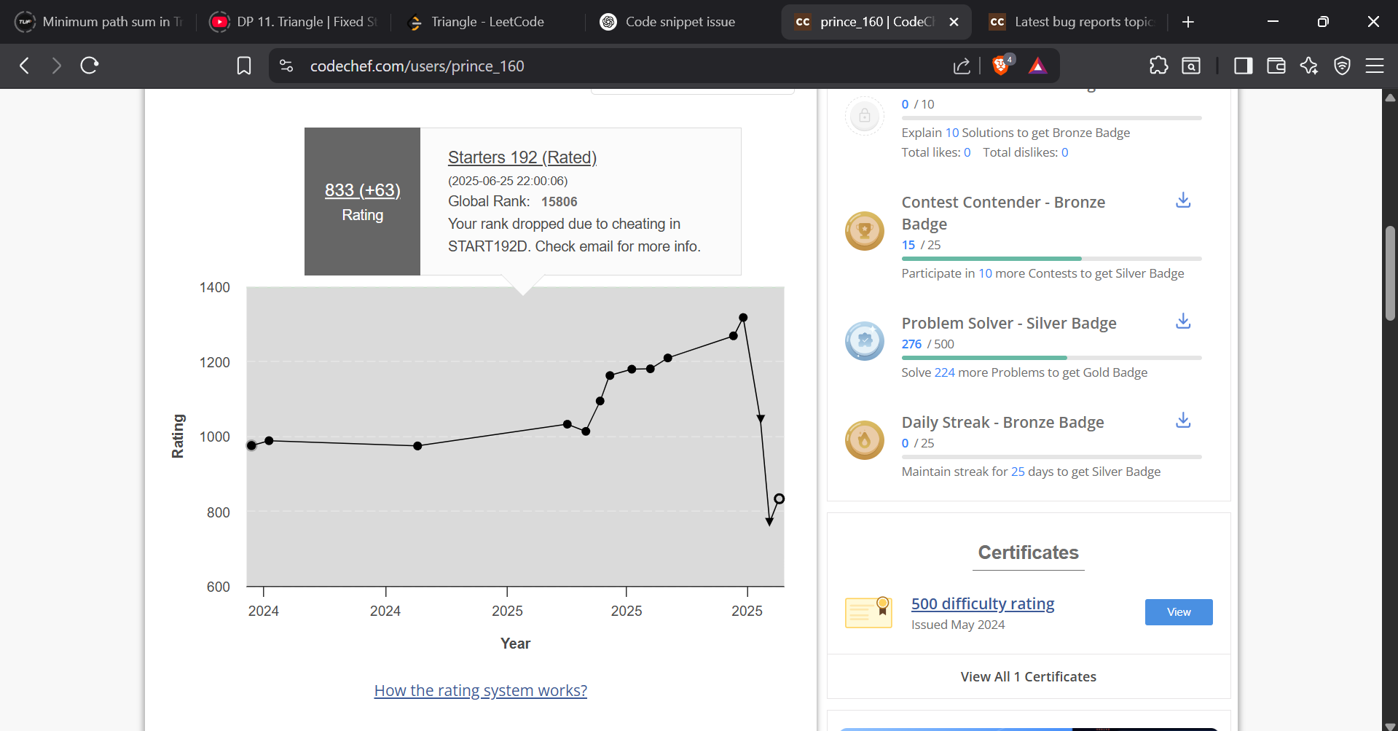Click the 833 (+63) rating link
The width and height of the screenshot is (1398, 731).
363,190
